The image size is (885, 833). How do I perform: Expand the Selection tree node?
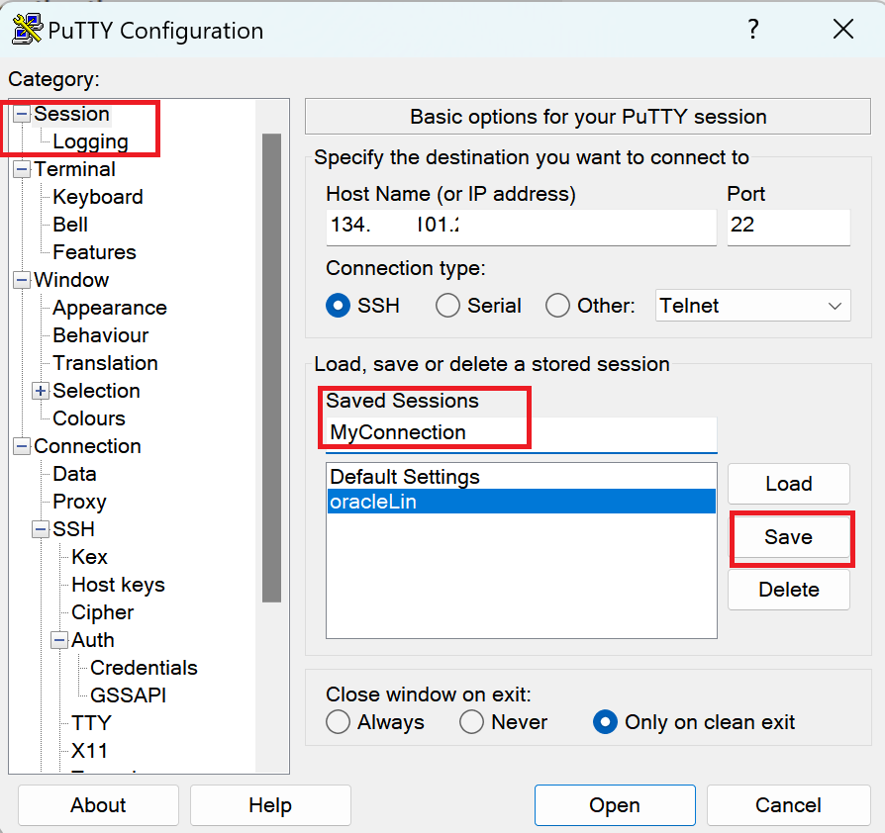tap(40, 391)
